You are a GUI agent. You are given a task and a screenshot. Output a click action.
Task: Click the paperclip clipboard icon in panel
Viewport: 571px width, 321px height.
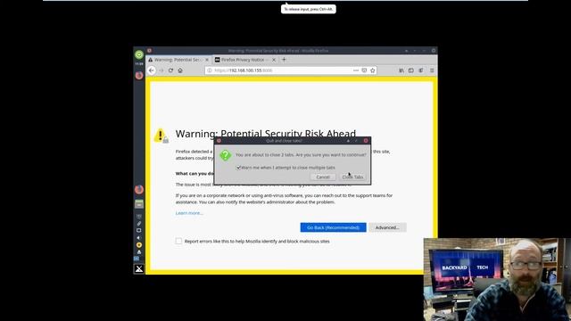coord(139,224)
